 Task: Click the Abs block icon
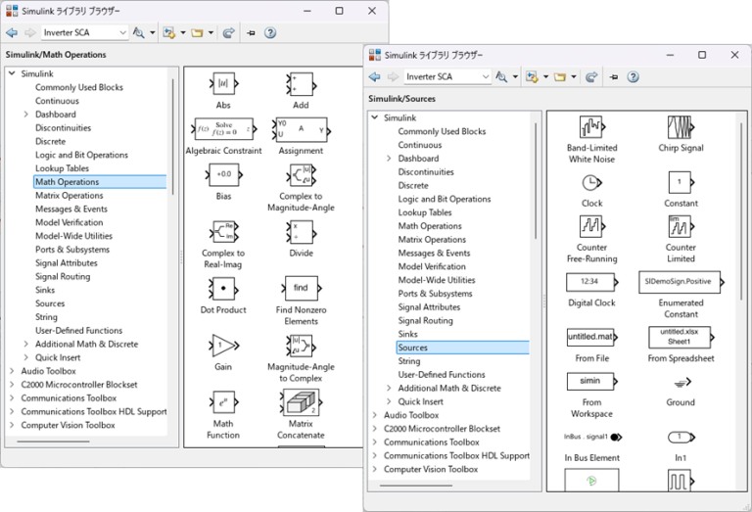click(222, 84)
